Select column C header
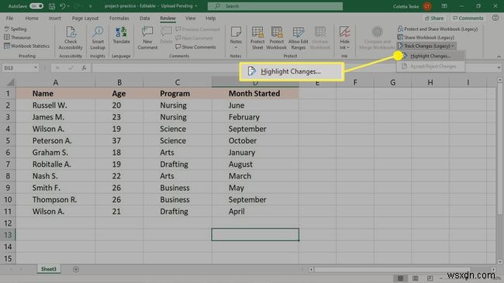 pos(177,83)
